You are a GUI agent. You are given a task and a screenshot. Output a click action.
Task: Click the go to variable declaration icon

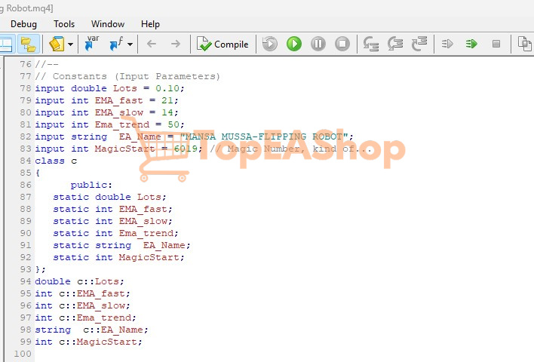coord(92,44)
